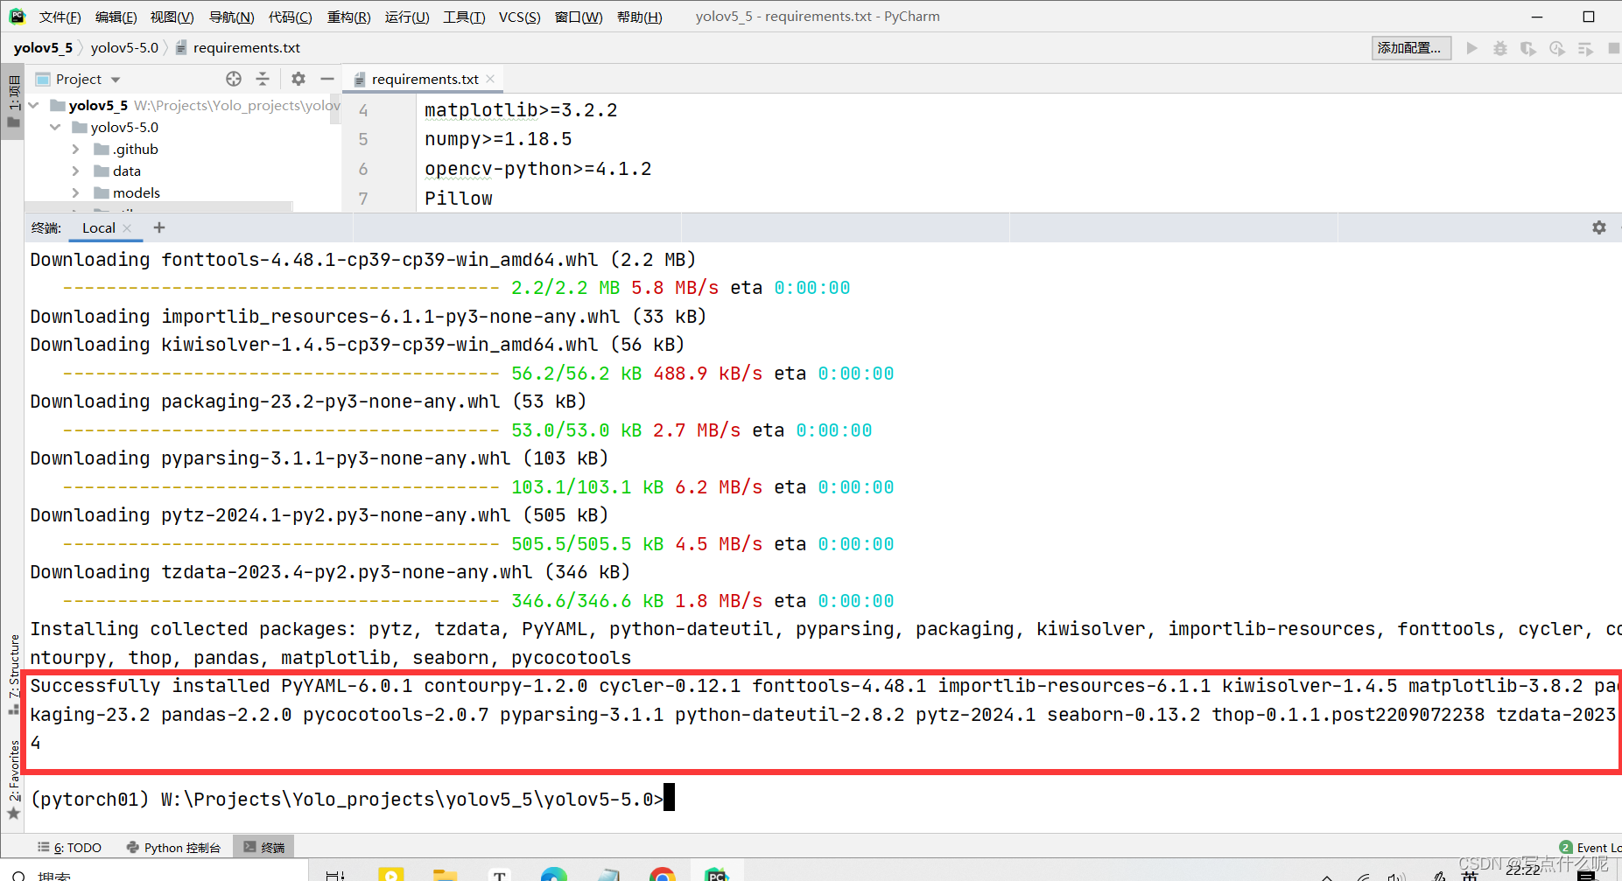1622x881 pixels.
Task: Click the Collapse All icon in Project panel
Action: (263, 79)
